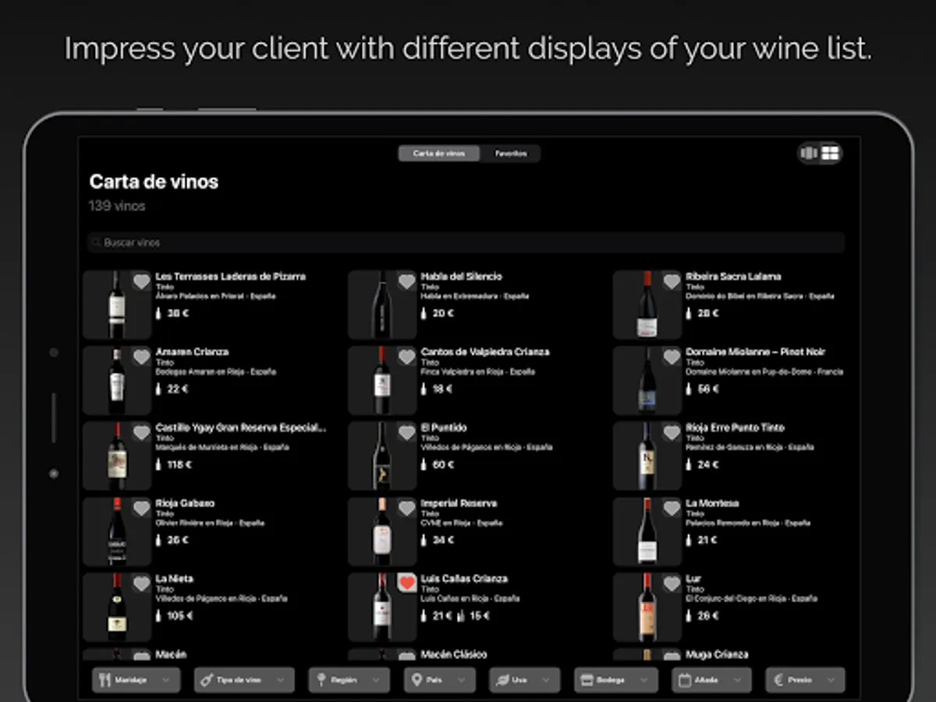Open the Precio price filter
The height and width of the screenshot is (702, 936).
click(805, 680)
